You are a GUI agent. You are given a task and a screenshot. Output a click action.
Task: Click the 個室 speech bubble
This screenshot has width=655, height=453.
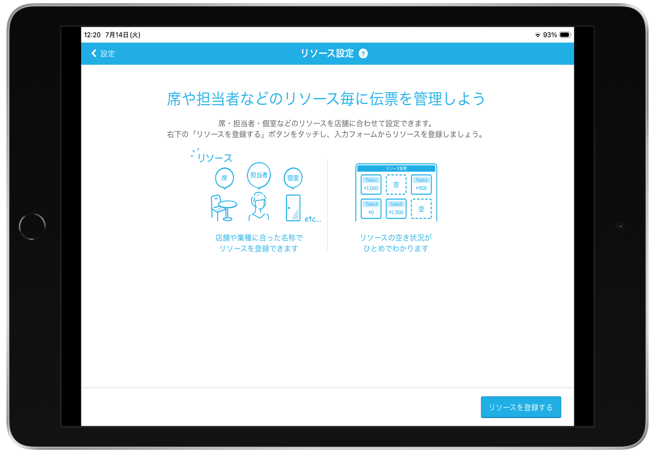(x=293, y=179)
